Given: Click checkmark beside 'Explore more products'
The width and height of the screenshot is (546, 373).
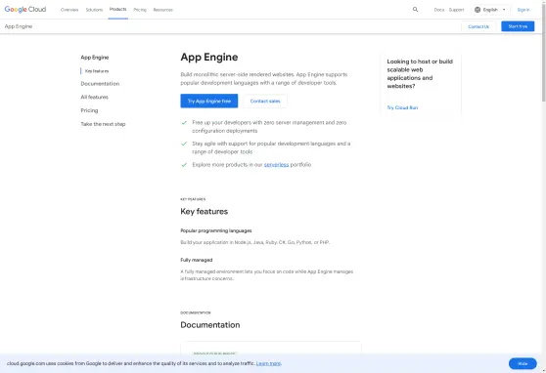Looking at the screenshot, I should click(x=184, y=165).
